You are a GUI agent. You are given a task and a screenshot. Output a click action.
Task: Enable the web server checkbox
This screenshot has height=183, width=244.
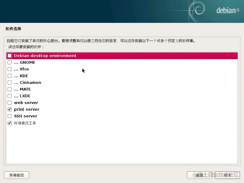(x=10, y=103)
